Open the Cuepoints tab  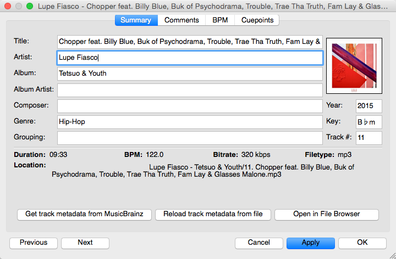(256, 20)
